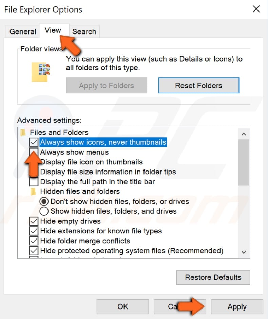Image resolution: width=268 pixels, height=319 pixels.
Task: Disable Hide empty drives
Action: click(33, 221)
